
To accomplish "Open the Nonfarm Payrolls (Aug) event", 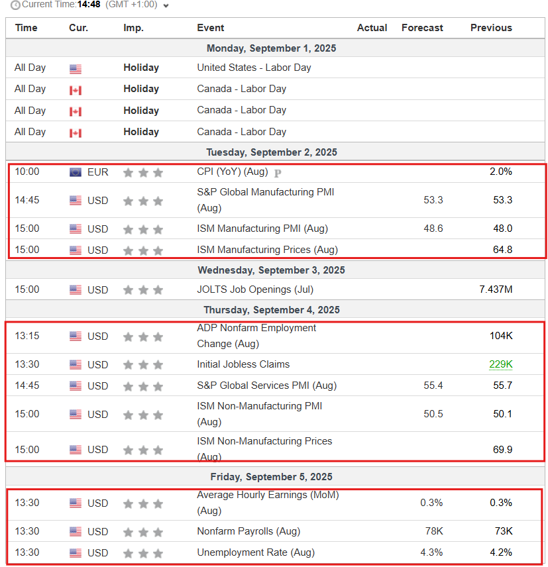I will click(x=248, y=531).
